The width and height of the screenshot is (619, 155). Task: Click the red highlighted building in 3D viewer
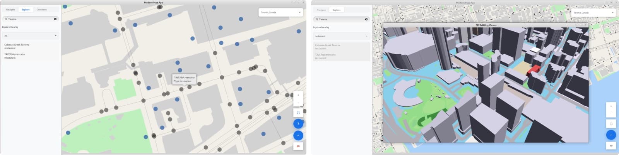coord(534,71)
